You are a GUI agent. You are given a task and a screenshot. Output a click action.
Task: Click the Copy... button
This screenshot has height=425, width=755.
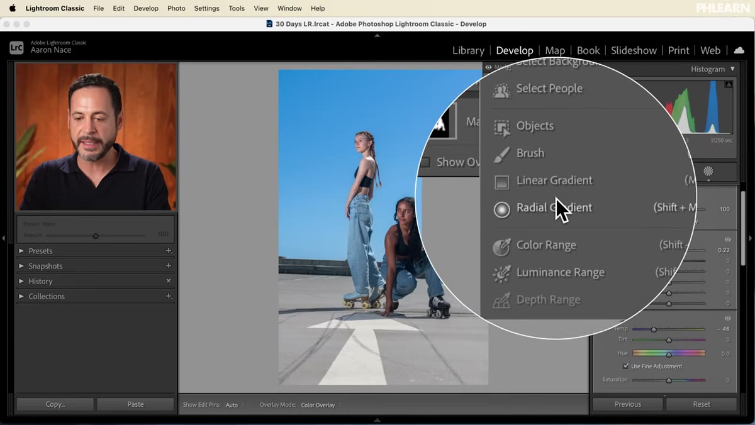tap(55, 404)
